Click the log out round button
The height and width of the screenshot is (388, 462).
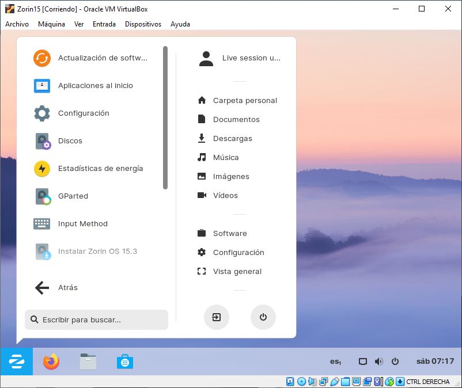coord(217,317)
